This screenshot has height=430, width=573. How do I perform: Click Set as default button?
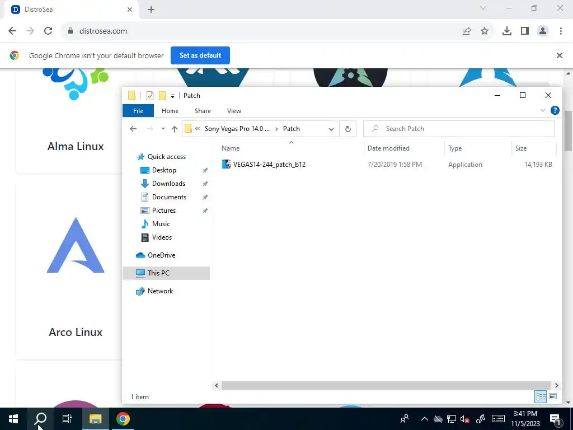click(x=200, y=55)
